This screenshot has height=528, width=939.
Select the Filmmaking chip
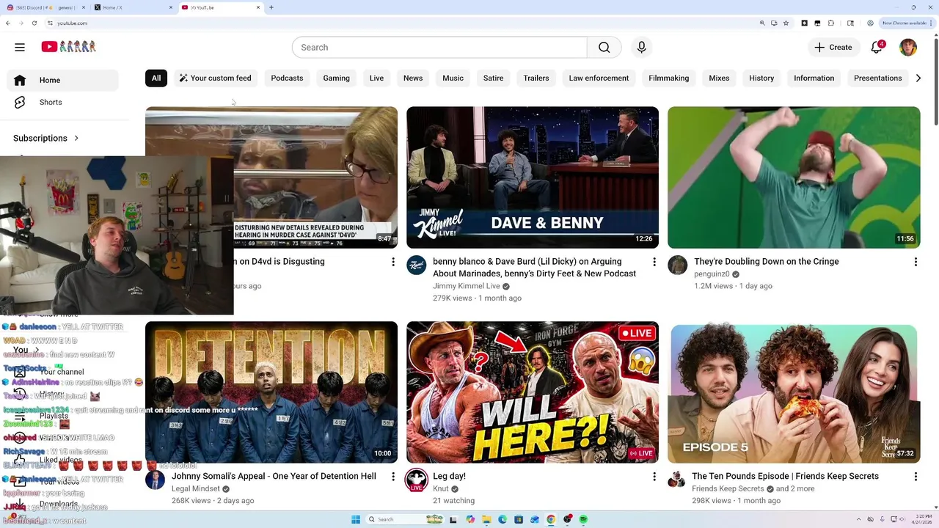[x=669, y=78]
